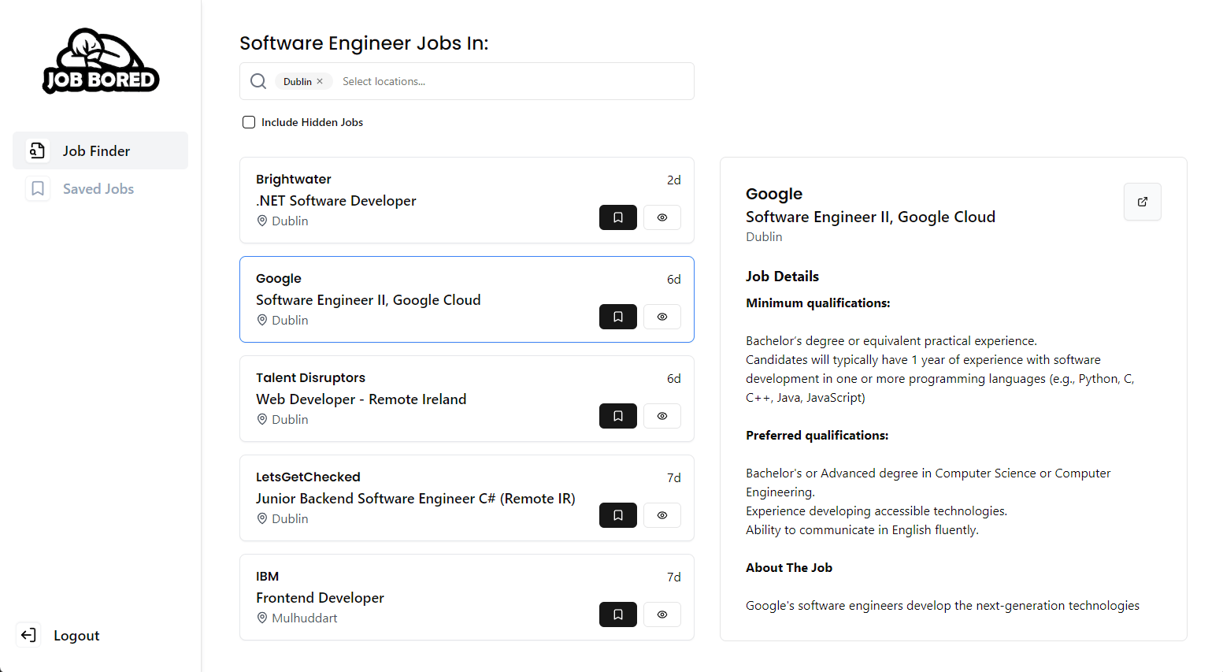The image size is (1223, 672).
Task: Click location pin on the Brightwater card
Action: pyautogui.click(x=262, y=221)
